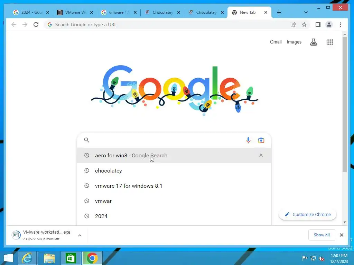The width and height of the screenshot is (354, 265).
Task: Close the downloads bar
Action: (341, 235)
